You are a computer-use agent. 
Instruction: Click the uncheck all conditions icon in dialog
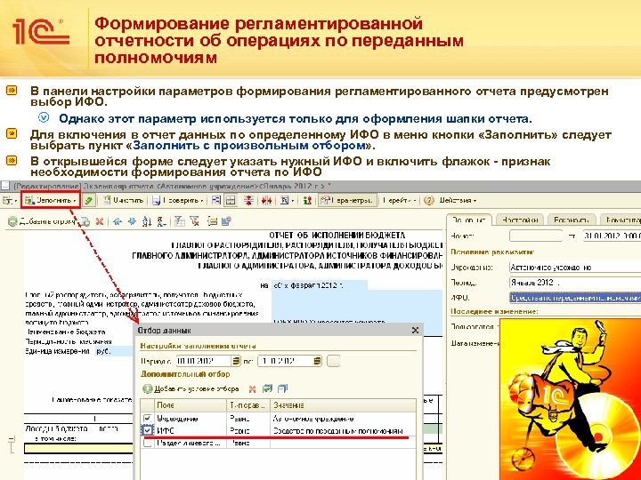point(282,389)
